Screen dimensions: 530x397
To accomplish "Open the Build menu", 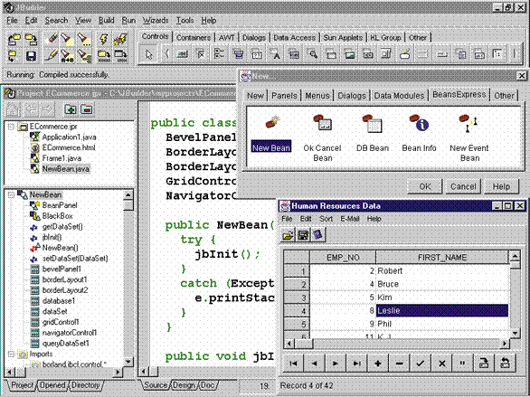I will point(106,21).
